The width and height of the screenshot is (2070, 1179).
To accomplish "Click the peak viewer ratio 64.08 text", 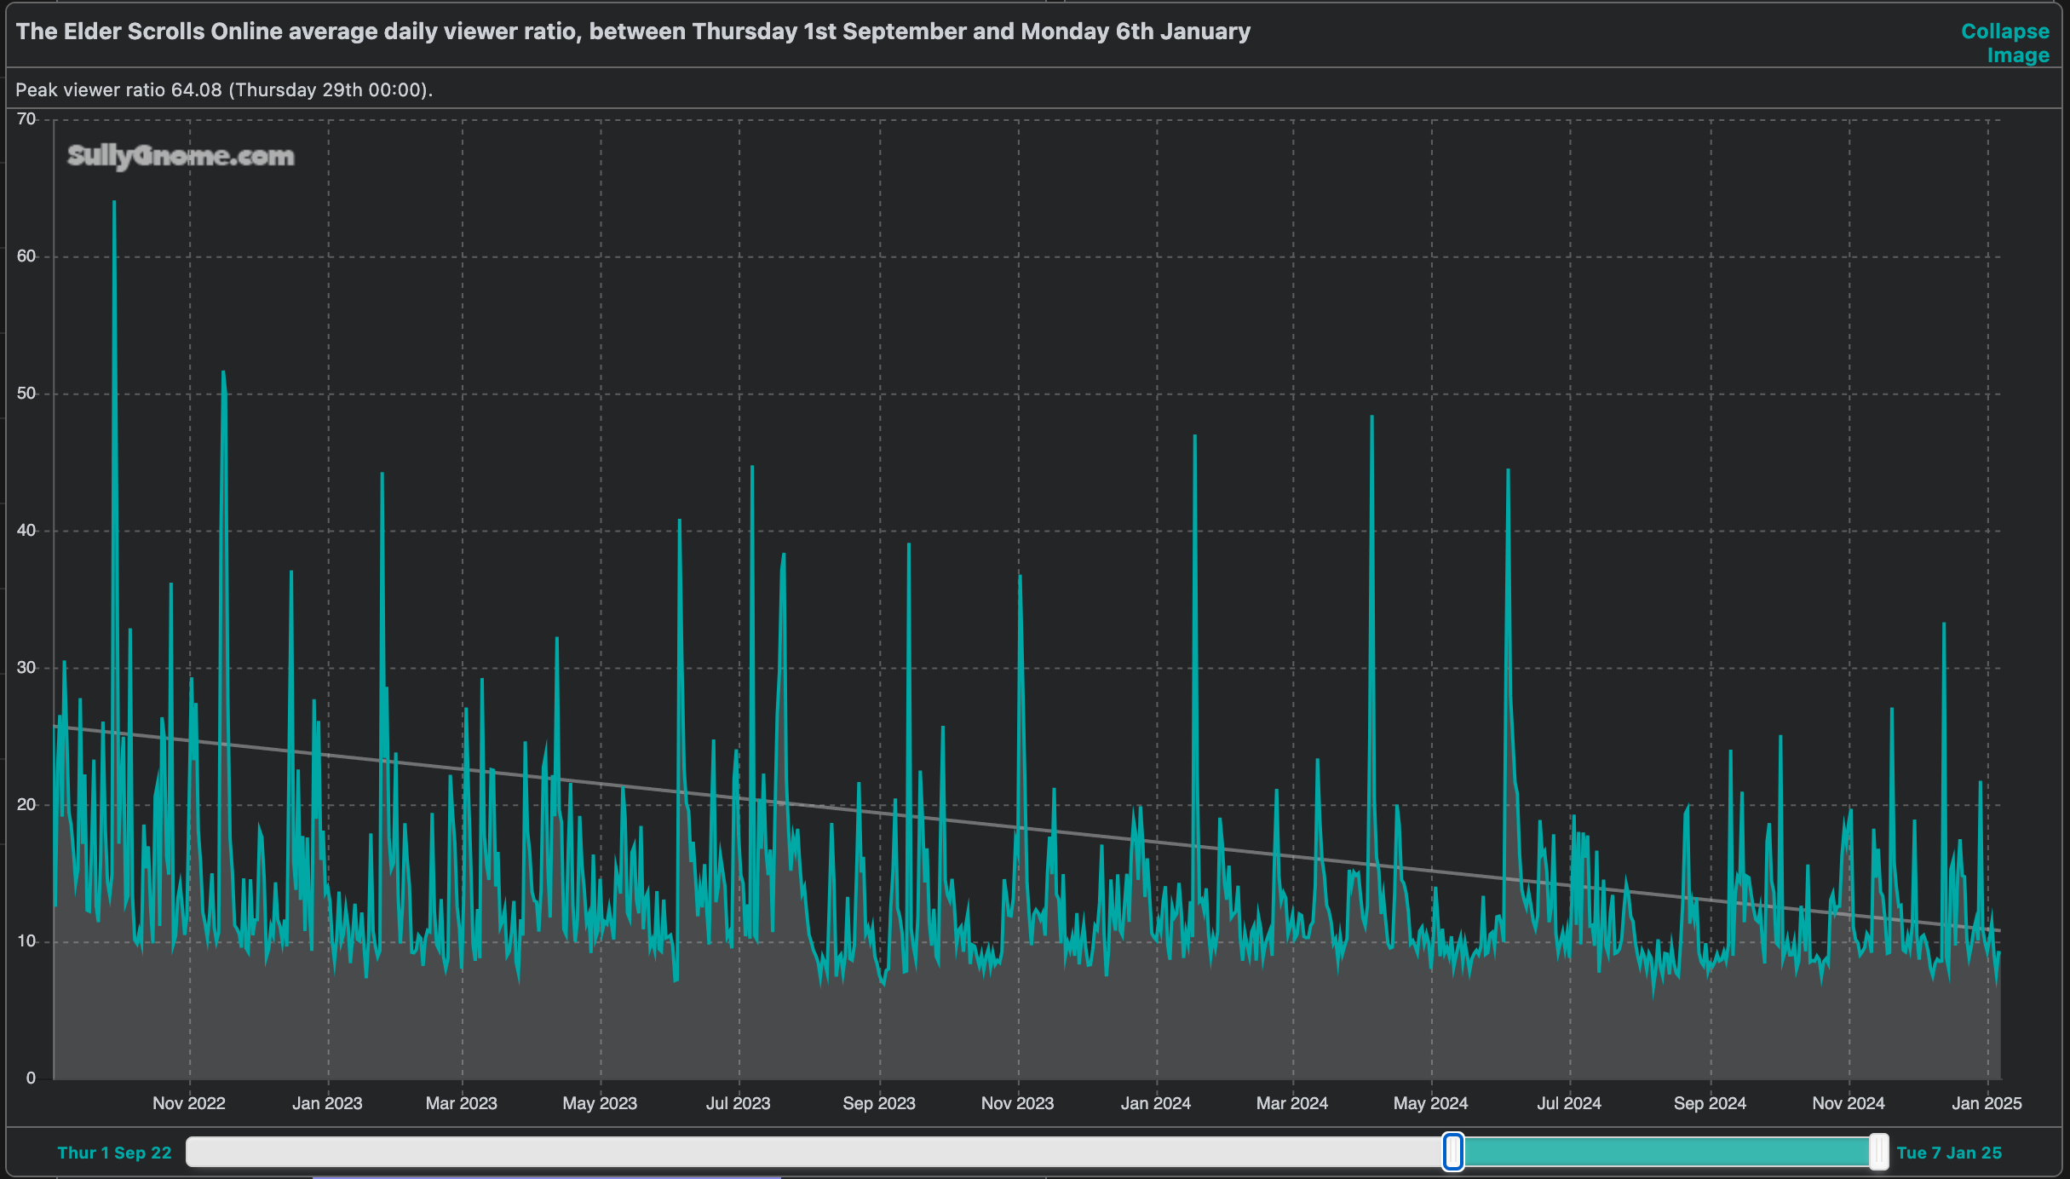I will (x=224, y=89).
